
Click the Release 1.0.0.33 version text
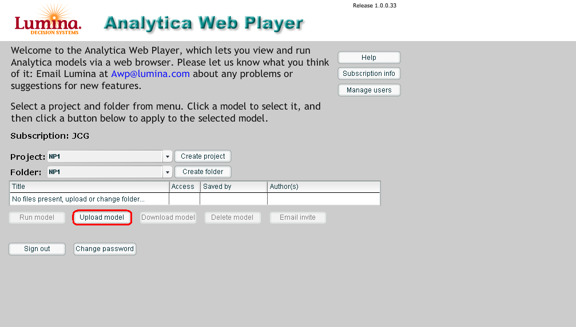click(x=374, y=6)
